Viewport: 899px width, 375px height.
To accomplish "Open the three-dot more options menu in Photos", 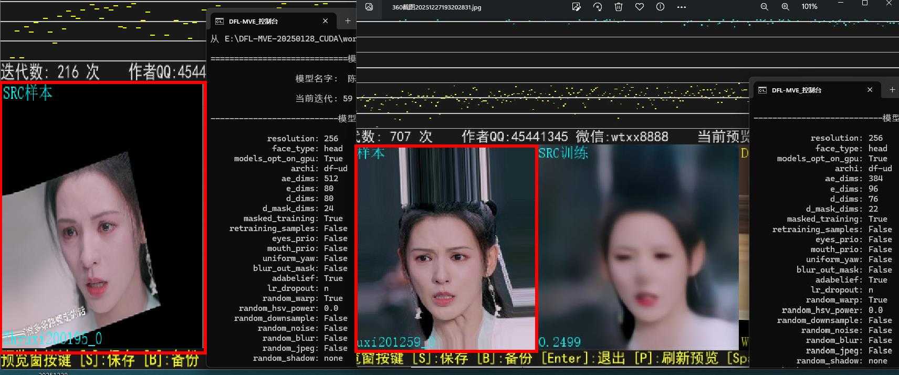I will click(x=682, y=7).
